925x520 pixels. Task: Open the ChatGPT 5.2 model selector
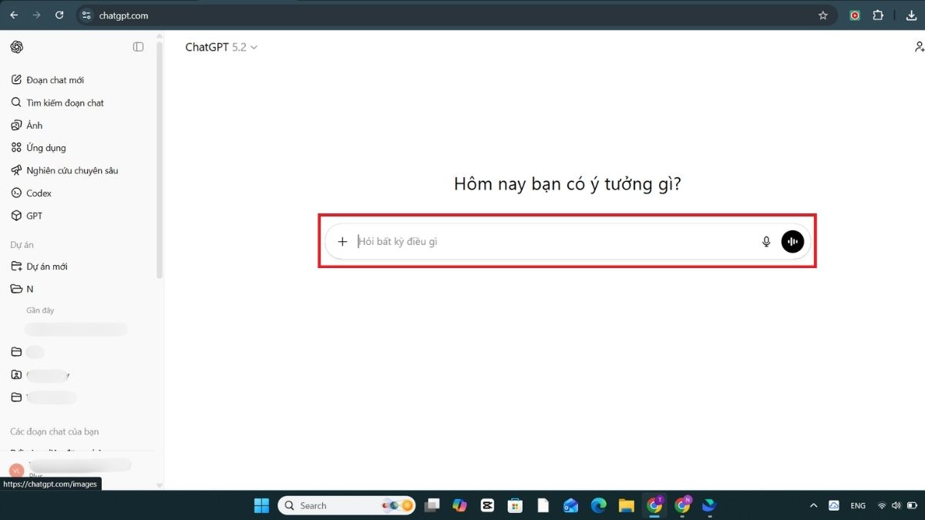(x=221, y=47)
